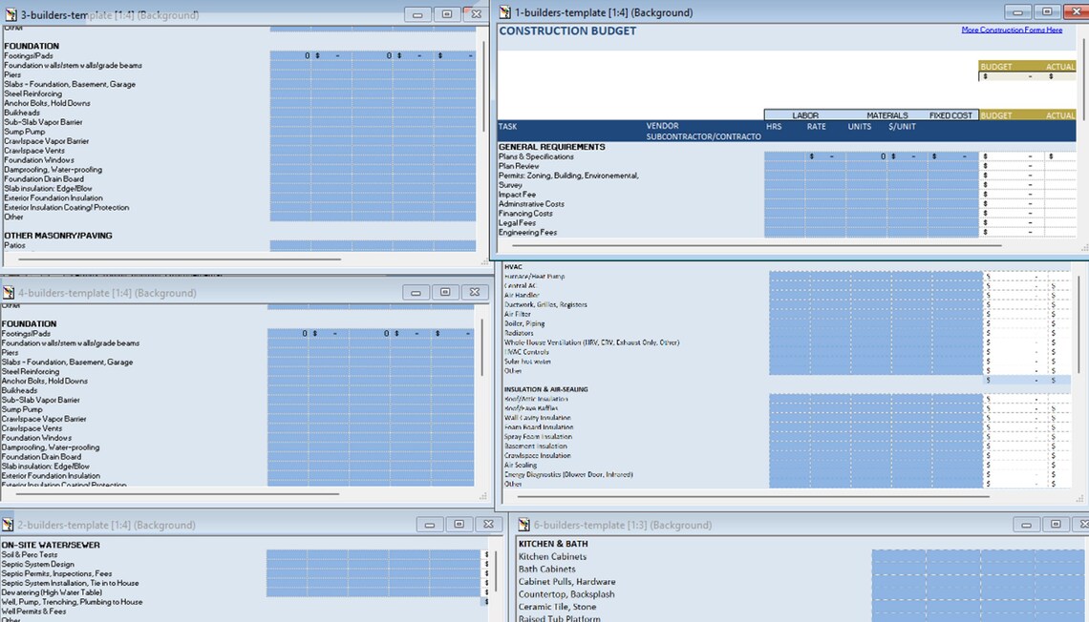
Task: Minimize the 3-builders-template window
Action: coord(415,13)
